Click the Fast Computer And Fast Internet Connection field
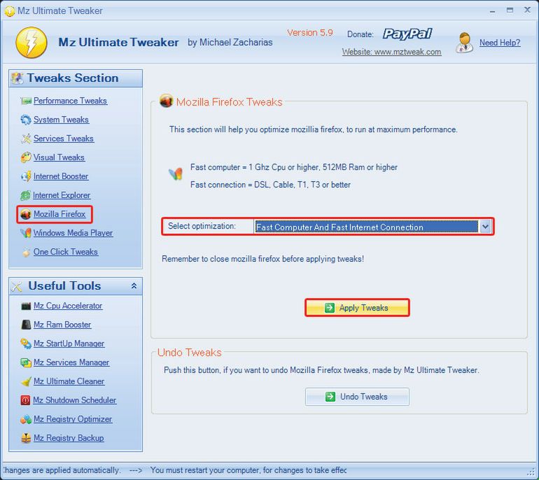This screenshot has width=539, height=480. [x=366, y=227]
